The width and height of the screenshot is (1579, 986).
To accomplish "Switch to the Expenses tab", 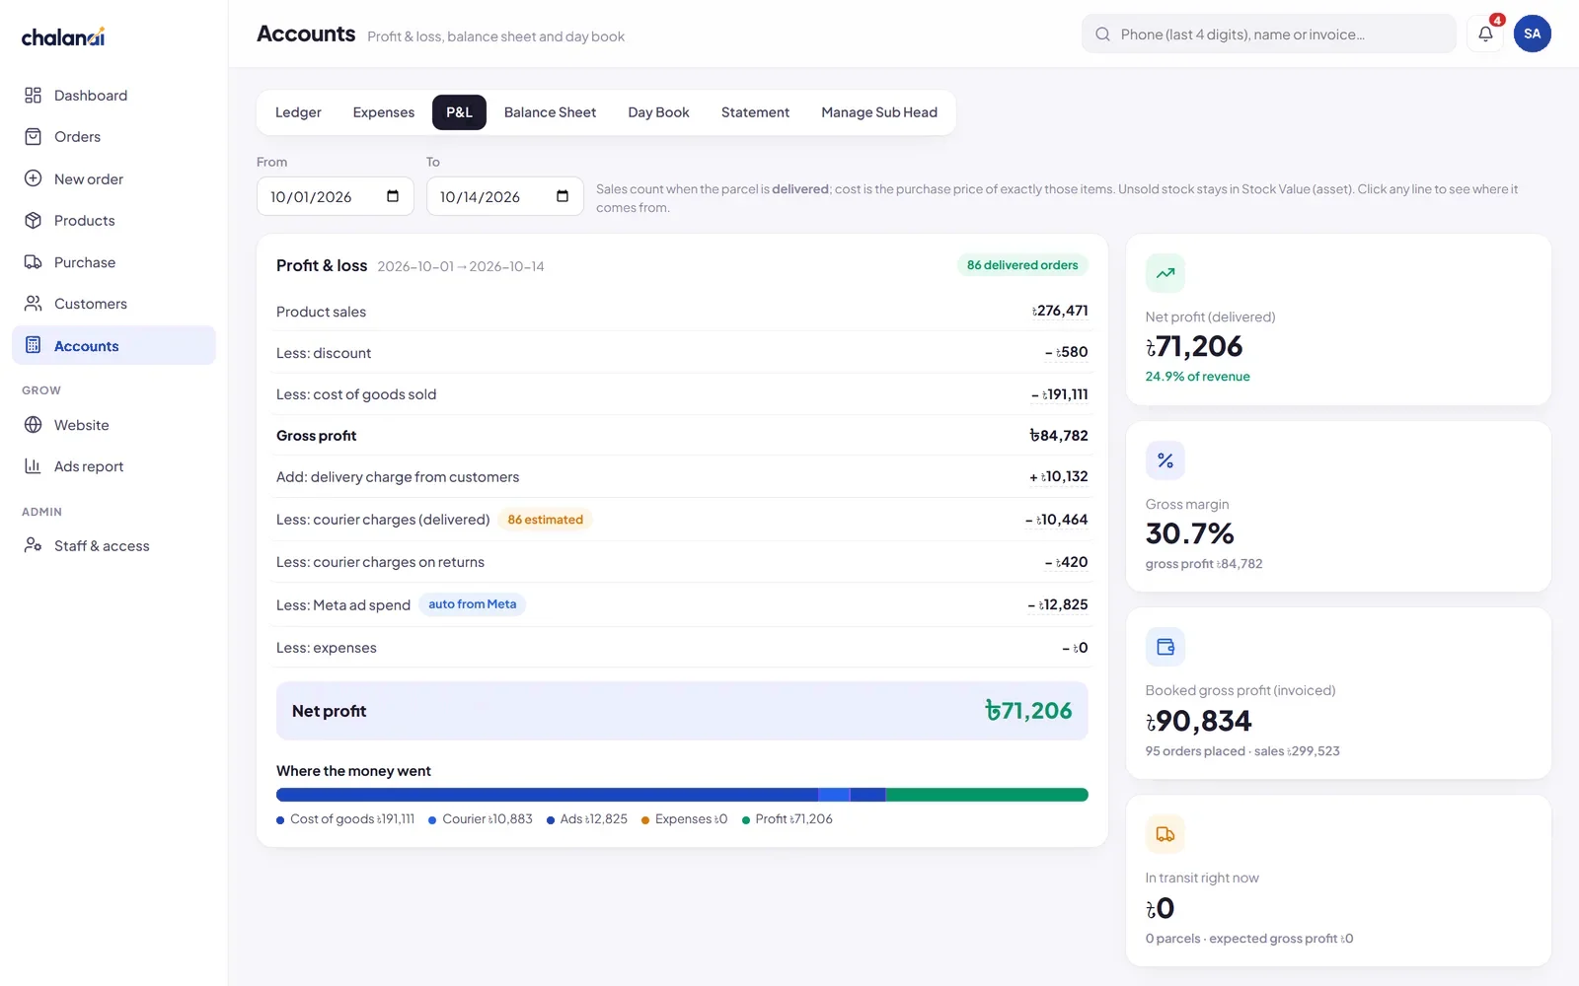I will (384, 112).
